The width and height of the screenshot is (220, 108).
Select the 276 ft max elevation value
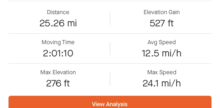click(58, 84)
